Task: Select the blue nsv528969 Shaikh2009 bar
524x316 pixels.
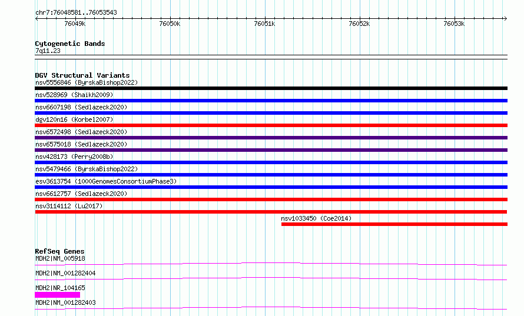Action: tap(271, 101)
